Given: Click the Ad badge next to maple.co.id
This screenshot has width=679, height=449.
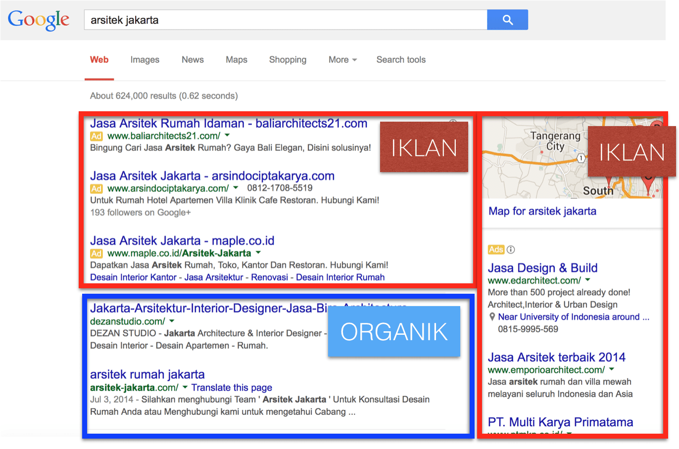Looking at the screenshot, I should (x=97, y=254).
